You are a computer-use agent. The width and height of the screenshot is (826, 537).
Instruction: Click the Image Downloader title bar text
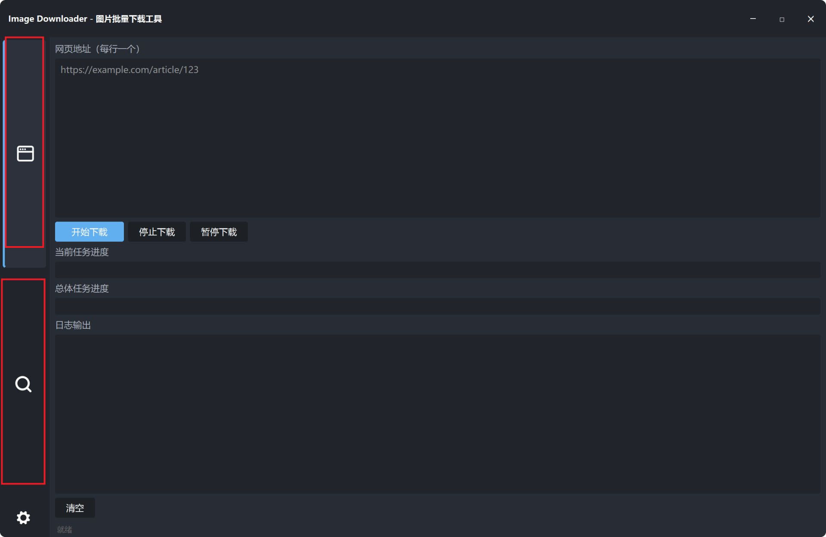pos(85,19)
